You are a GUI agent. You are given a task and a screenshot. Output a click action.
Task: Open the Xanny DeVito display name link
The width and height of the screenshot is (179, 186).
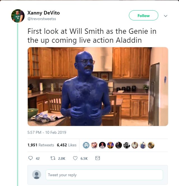click(x=44, y=13)
